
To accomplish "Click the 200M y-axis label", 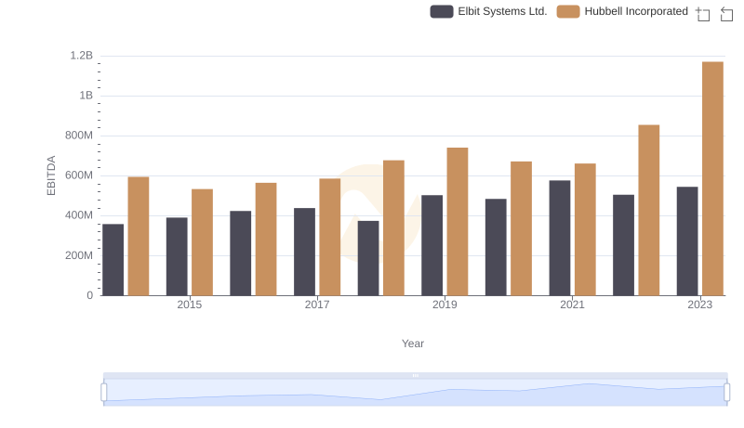I will 79,255.
